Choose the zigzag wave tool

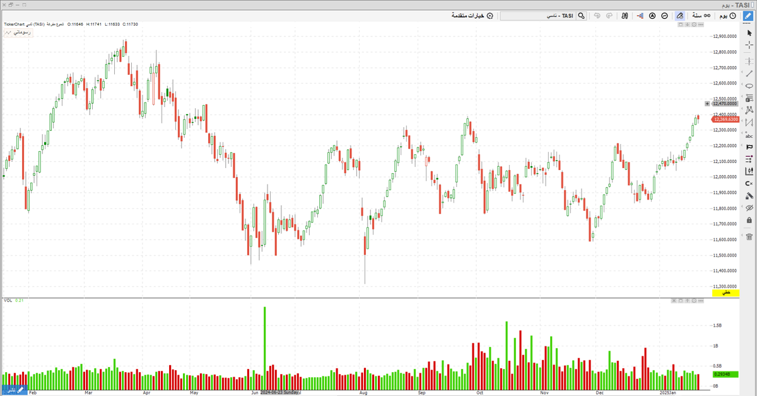(749, 122)
